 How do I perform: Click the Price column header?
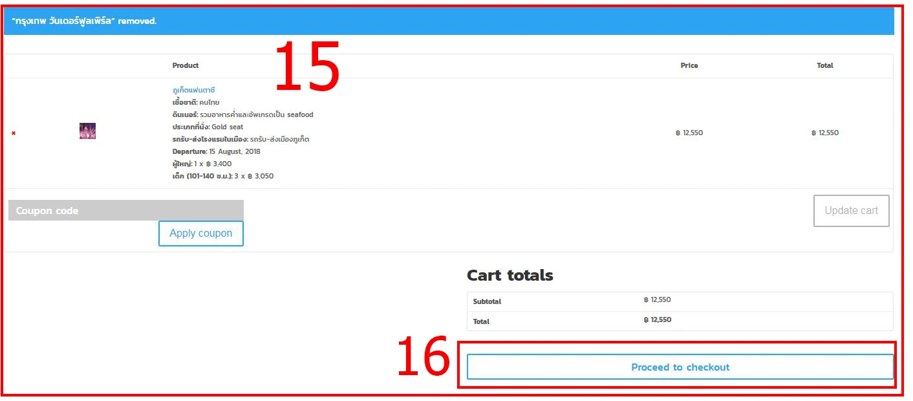coord(689,65)
